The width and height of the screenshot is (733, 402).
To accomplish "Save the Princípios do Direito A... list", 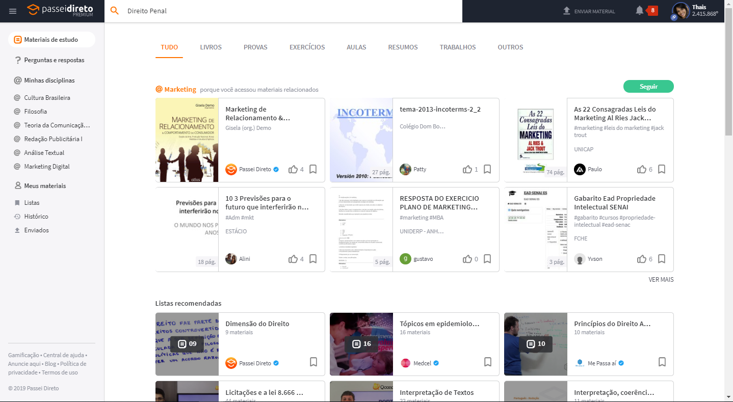I will (662, 362).
